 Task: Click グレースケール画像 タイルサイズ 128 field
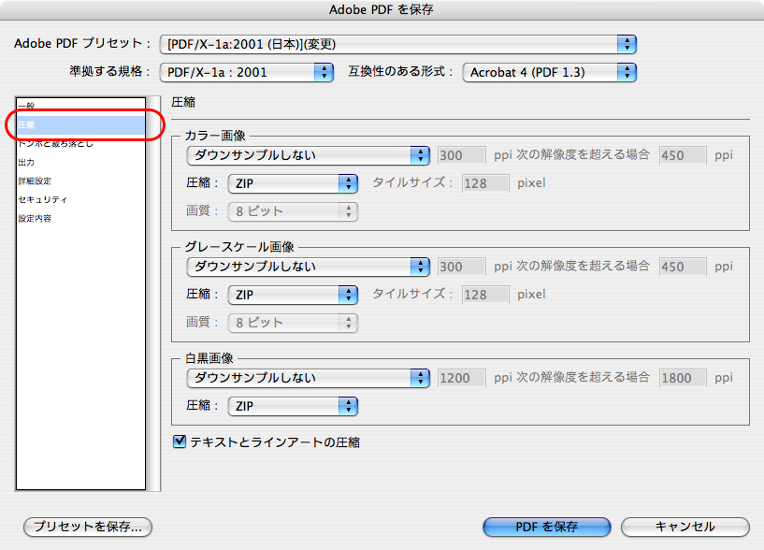coord(485,295)
